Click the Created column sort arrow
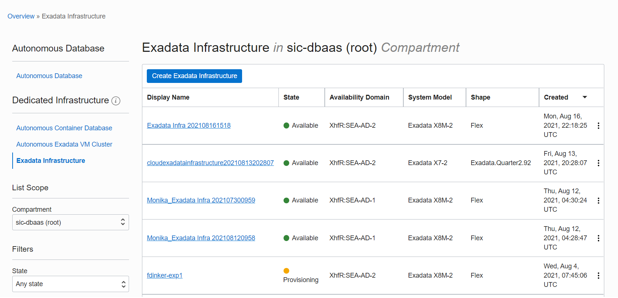Viewport: 618px width, 298px height. pyautogui.click(x=585, y=97)
